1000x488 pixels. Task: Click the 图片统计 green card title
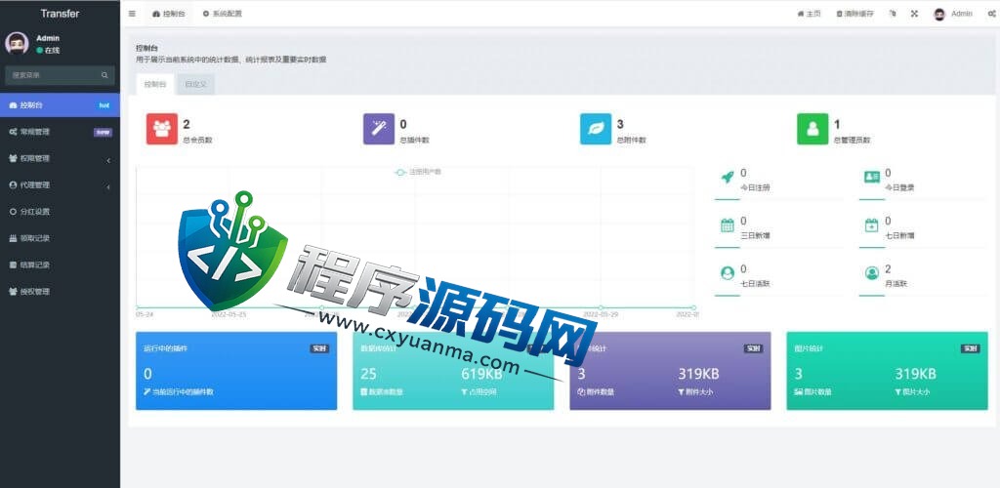pos(809,349)
